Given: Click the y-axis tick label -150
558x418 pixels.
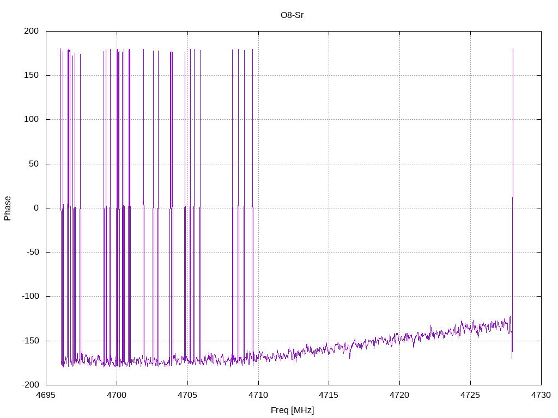Looking at the screenshot, I should 31,341.
